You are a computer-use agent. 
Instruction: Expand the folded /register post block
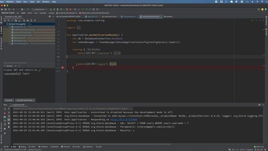coord(117,53)
